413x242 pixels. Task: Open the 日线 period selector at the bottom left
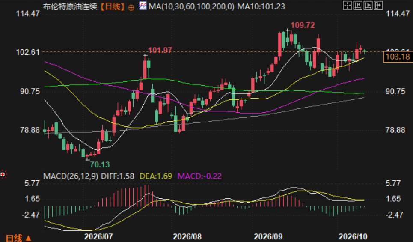tap(18, 238)
